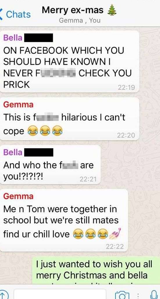Open Merry ex-mas group info
The width and height of the screenshot is (160, 299).
click(73, 10)
